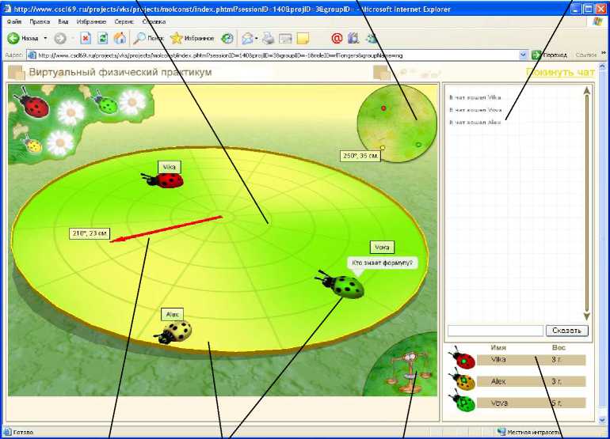The height and width of the screenshot is (439, 610).
Task: Select the Vova row in the weight table
Action: coord(531,403)
